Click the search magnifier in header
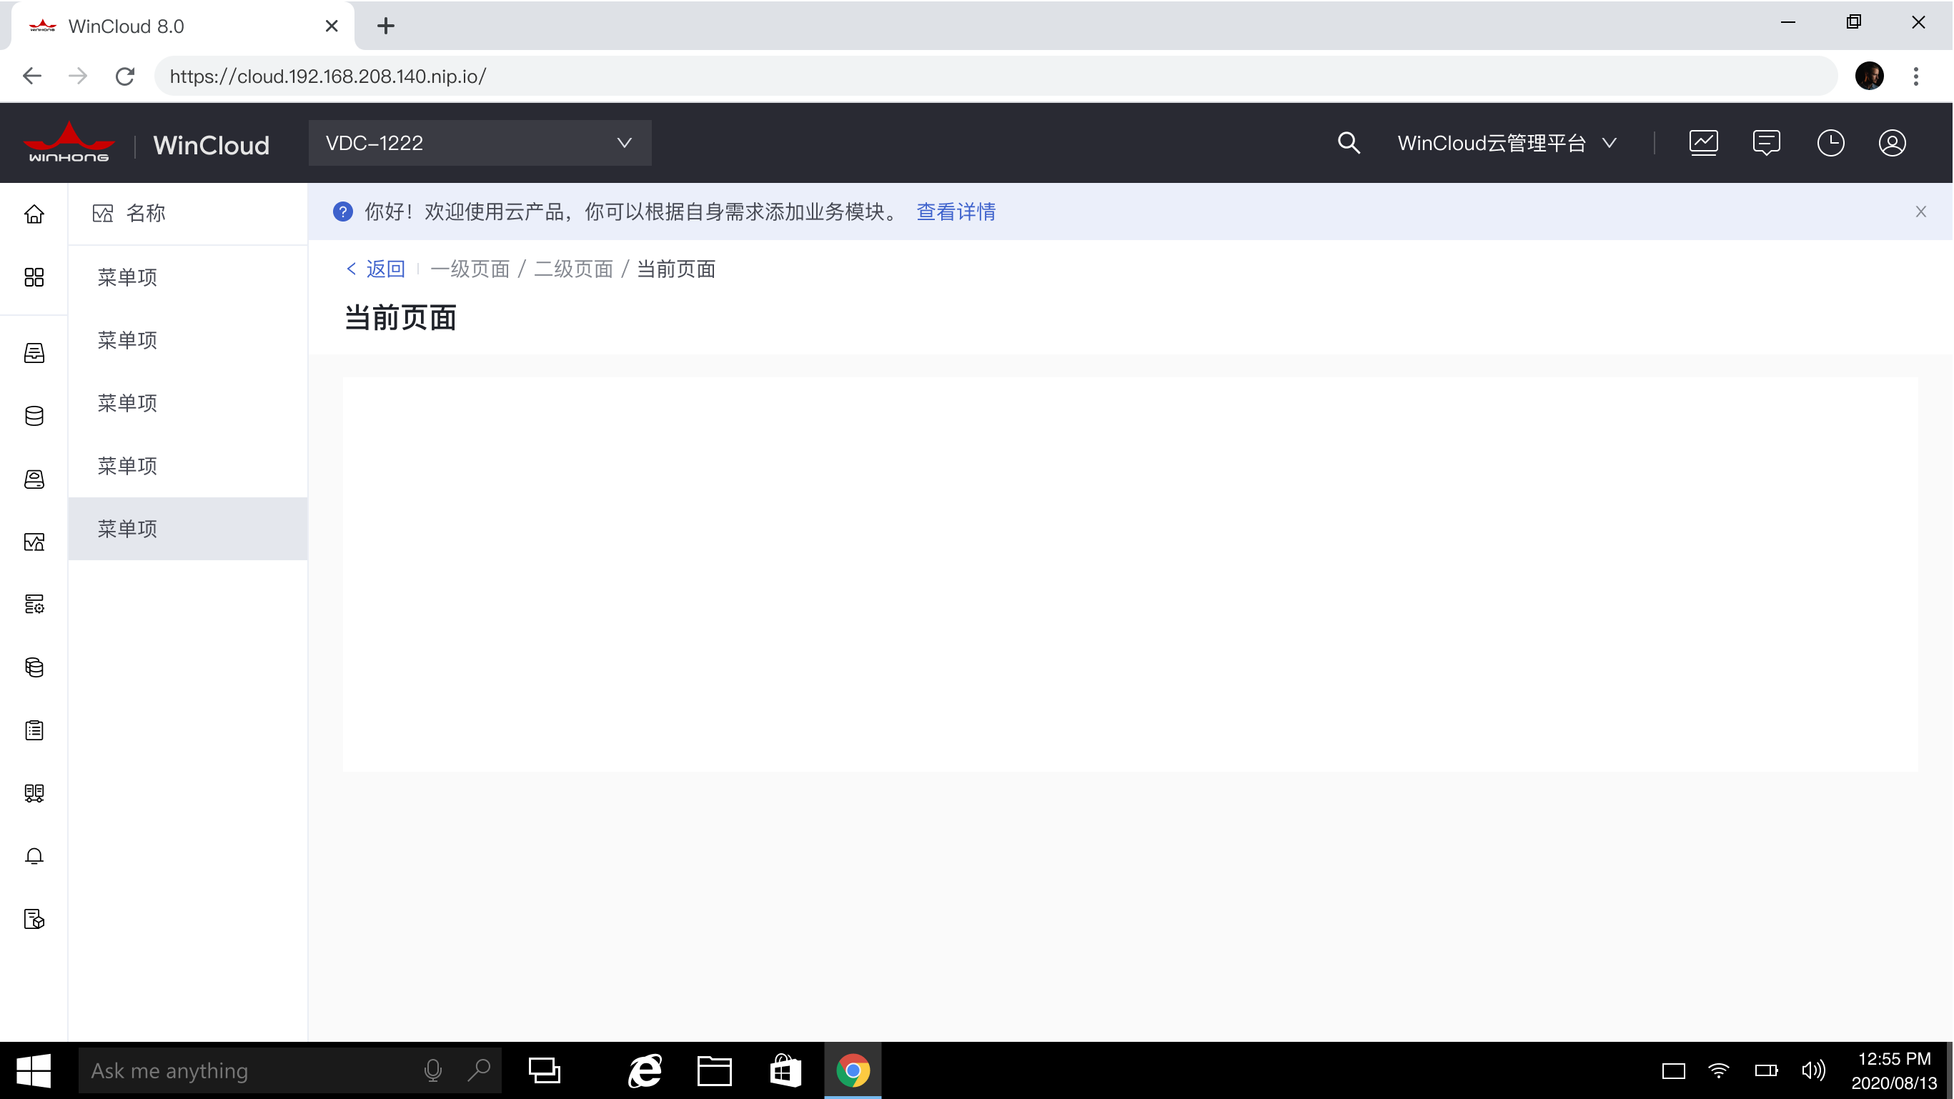This screenshot has width=1954, height=1099. [1349, 144]
